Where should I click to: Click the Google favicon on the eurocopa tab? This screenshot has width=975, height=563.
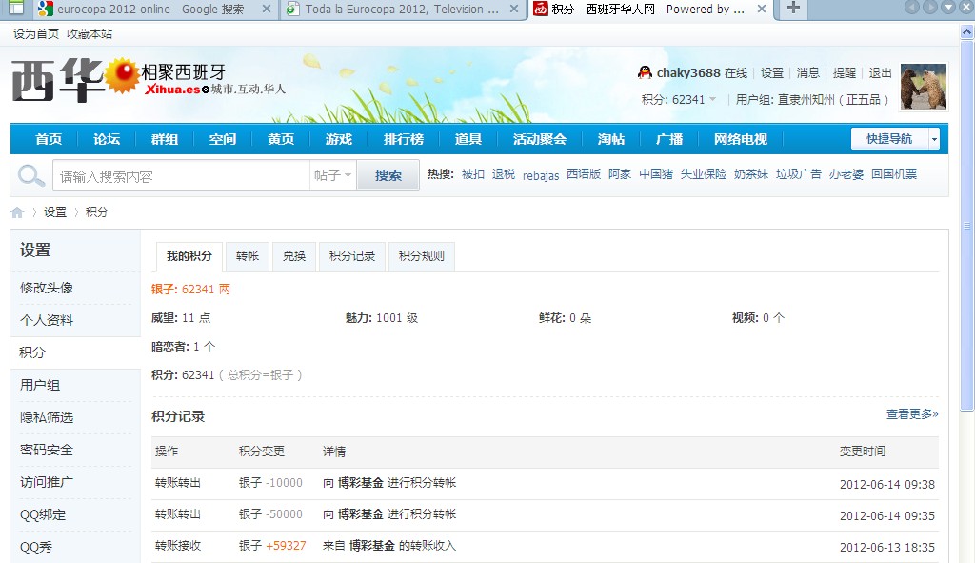(43, 9)
